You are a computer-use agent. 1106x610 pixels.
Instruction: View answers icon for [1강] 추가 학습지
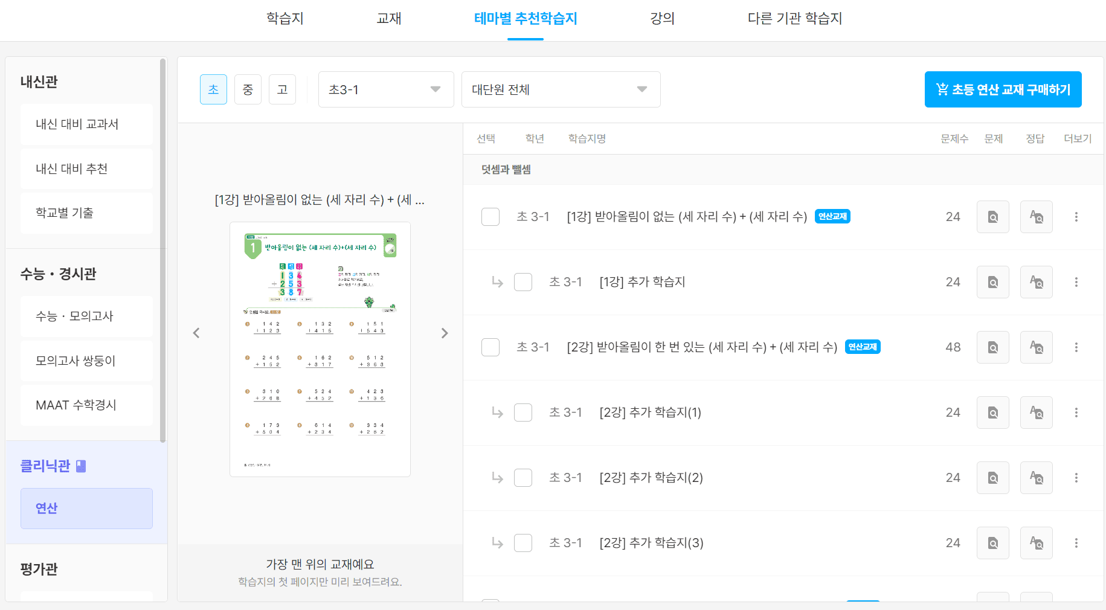tap(1036, 281)
